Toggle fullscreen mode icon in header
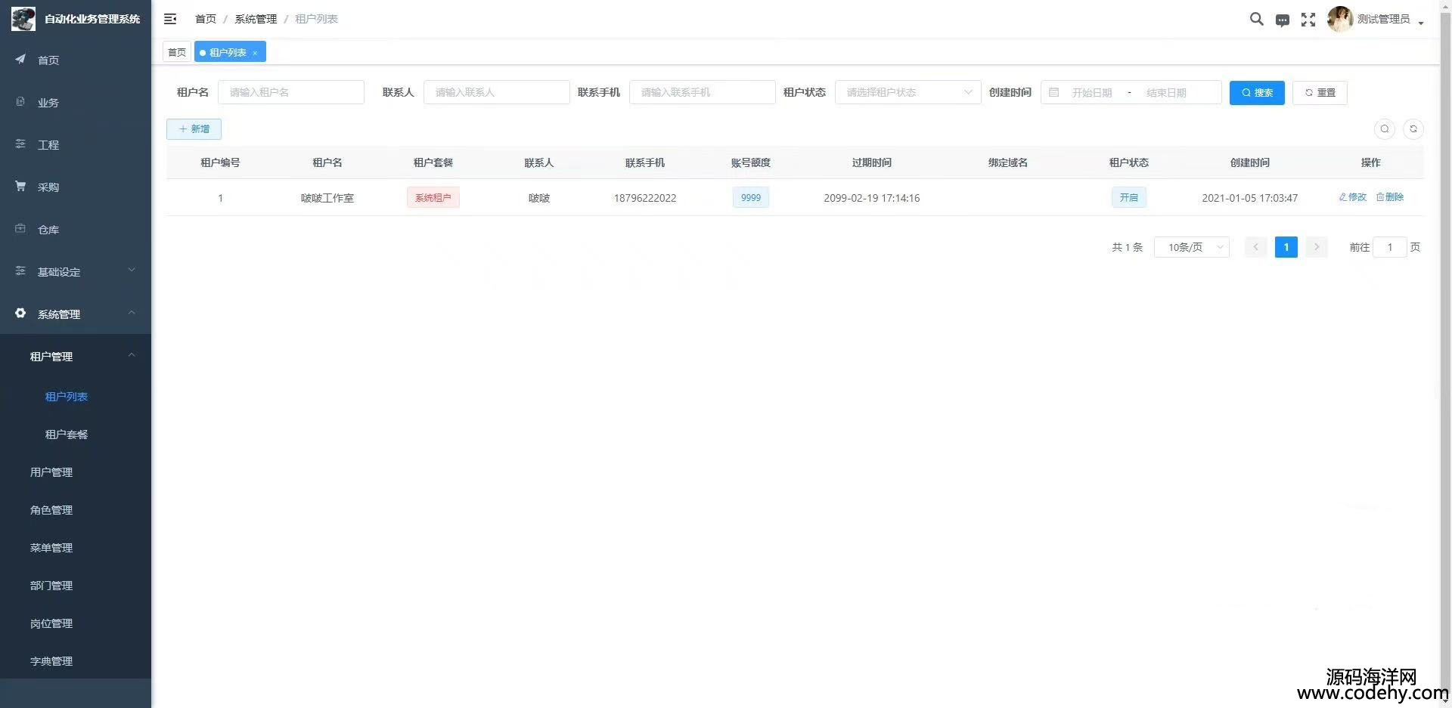Image resolution: width=1452 pixels, height=708 pixels. point(1308,20)
